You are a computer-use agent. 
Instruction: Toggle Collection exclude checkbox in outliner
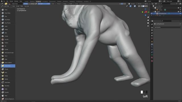click(178, 8)
